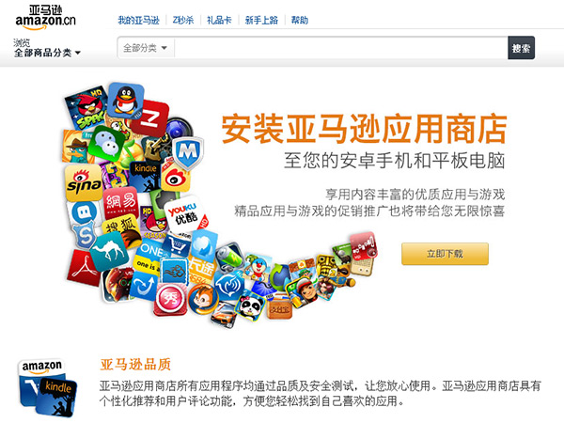The image size is (564, 423).
Task: Click the Angry Birds Space HD icon
Action: [x=86, y=106]
